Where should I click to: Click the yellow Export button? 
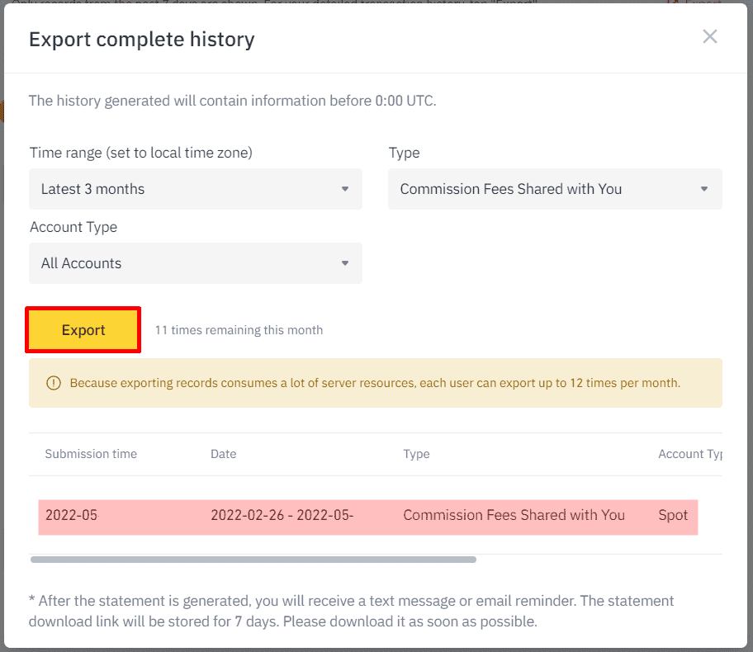pyautogui.click(x=83, y=330)
